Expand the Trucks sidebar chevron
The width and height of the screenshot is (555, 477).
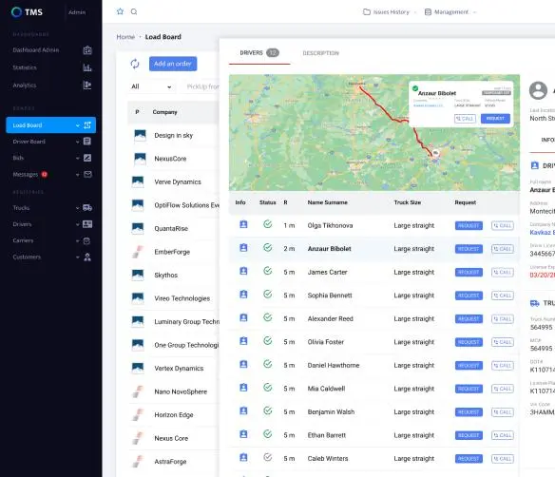tap(78, 208)
